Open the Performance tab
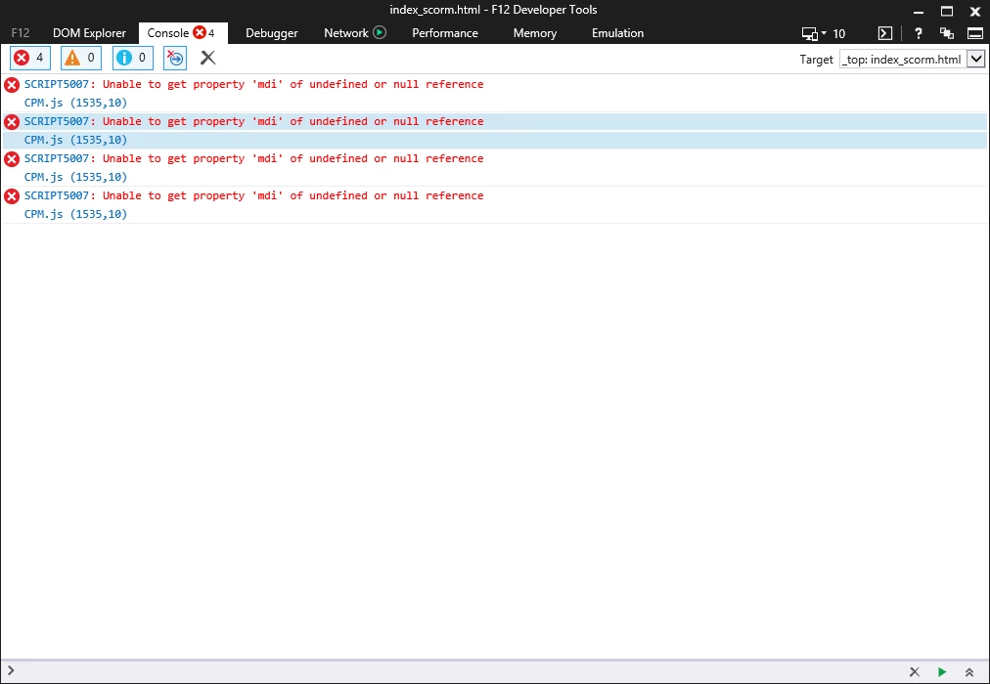990x684 pixels. pos(445,33)
